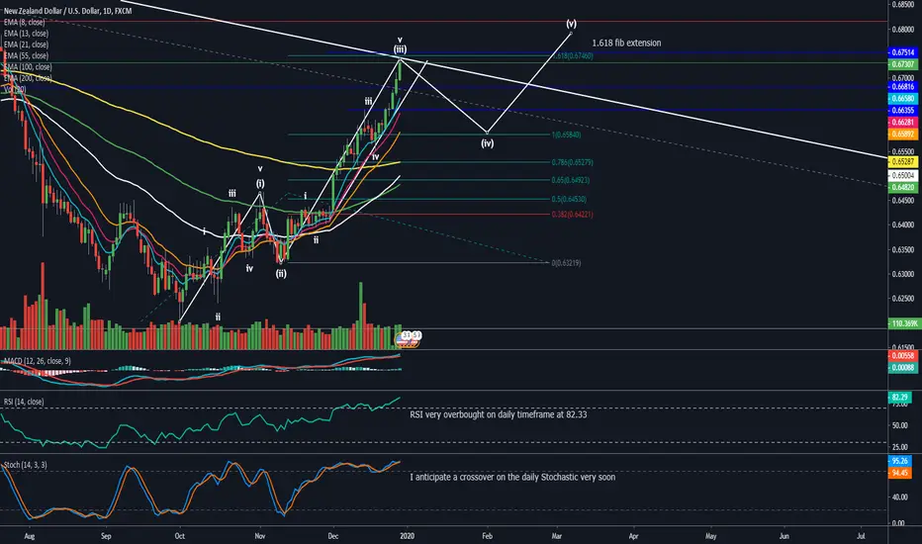Click the (v) wave label at projected high
Viewport: 922px width, 544px height.
pyautogui.click(x=571, y=24)
